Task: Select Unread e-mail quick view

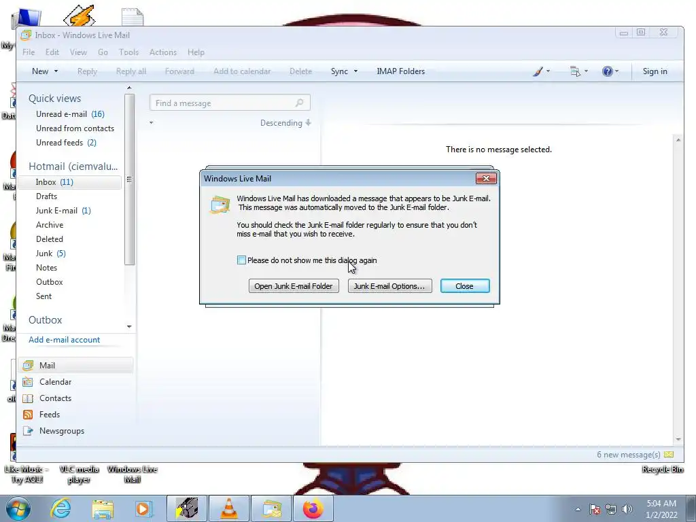Action: [x=70, y=114]
